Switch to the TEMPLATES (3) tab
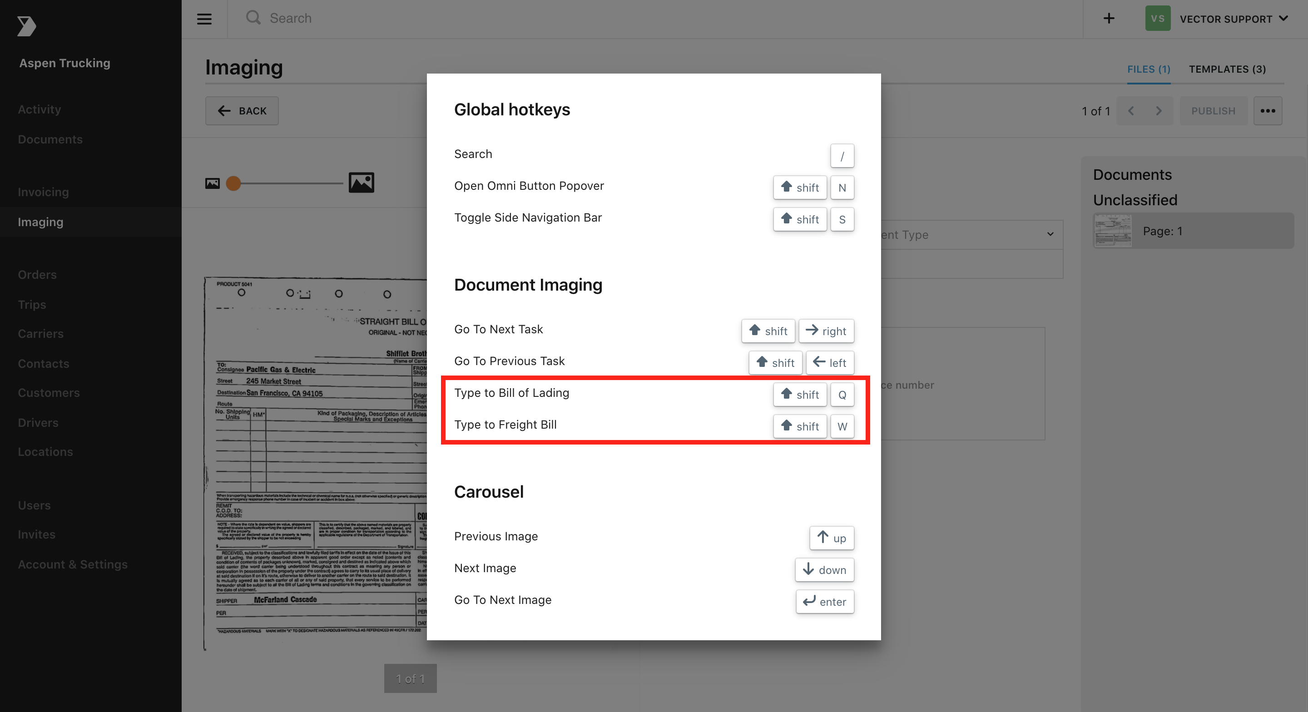 [x=1227, y=69]
